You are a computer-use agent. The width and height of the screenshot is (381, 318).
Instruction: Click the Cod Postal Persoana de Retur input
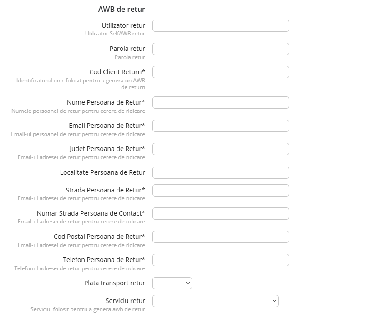[220, 237]
